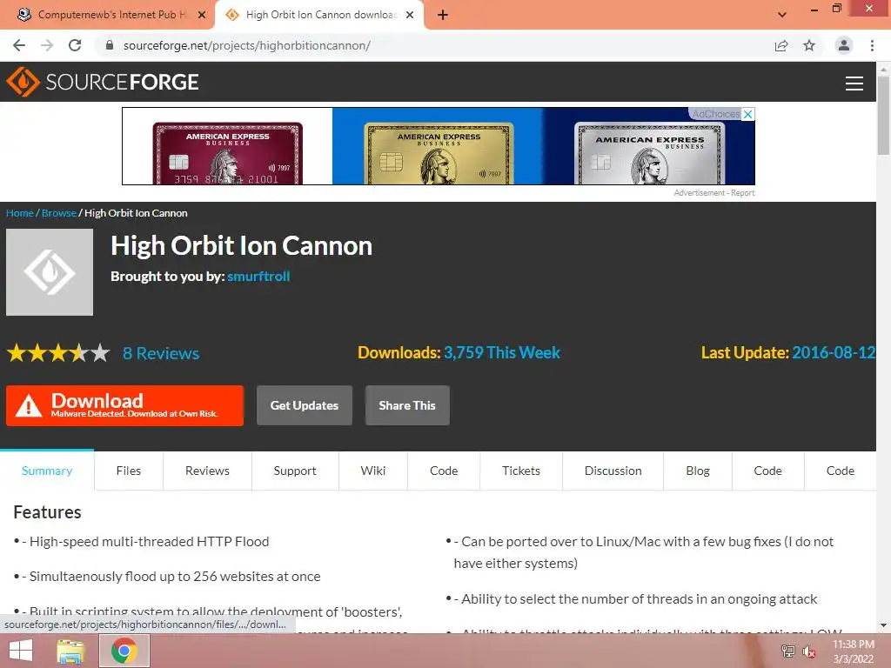Viewport: 891px width, 668px height.
Task: Click the star rating icons
Action: 58,353
